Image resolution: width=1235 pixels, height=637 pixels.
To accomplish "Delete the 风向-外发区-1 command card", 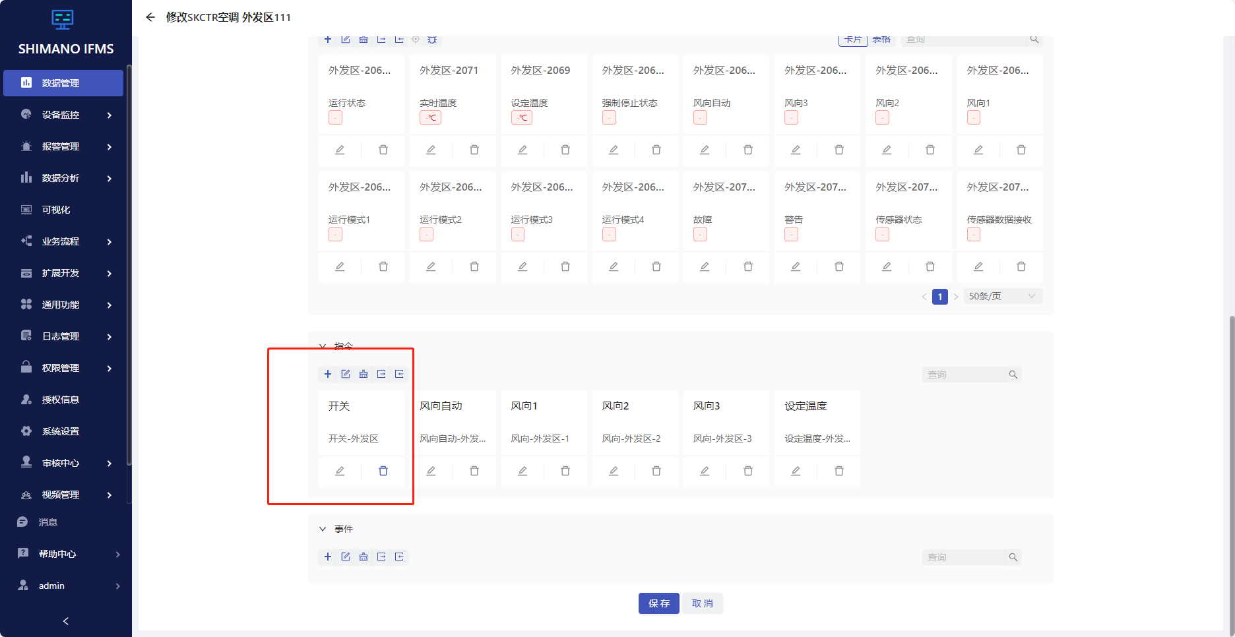I will click(565, 471).
